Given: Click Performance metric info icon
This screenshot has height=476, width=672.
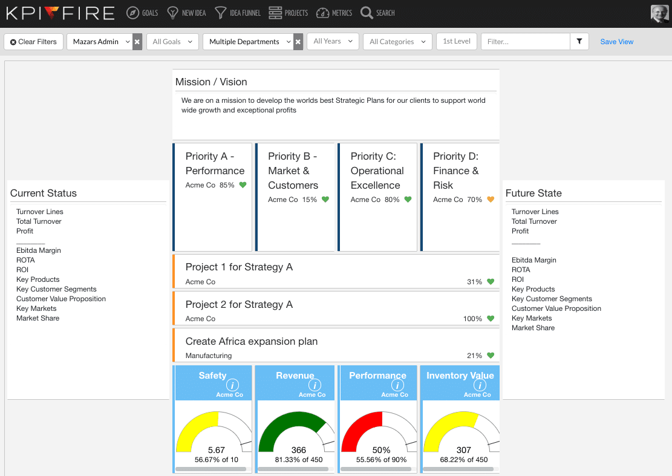Looking at the screenshot, I should 397,385.
